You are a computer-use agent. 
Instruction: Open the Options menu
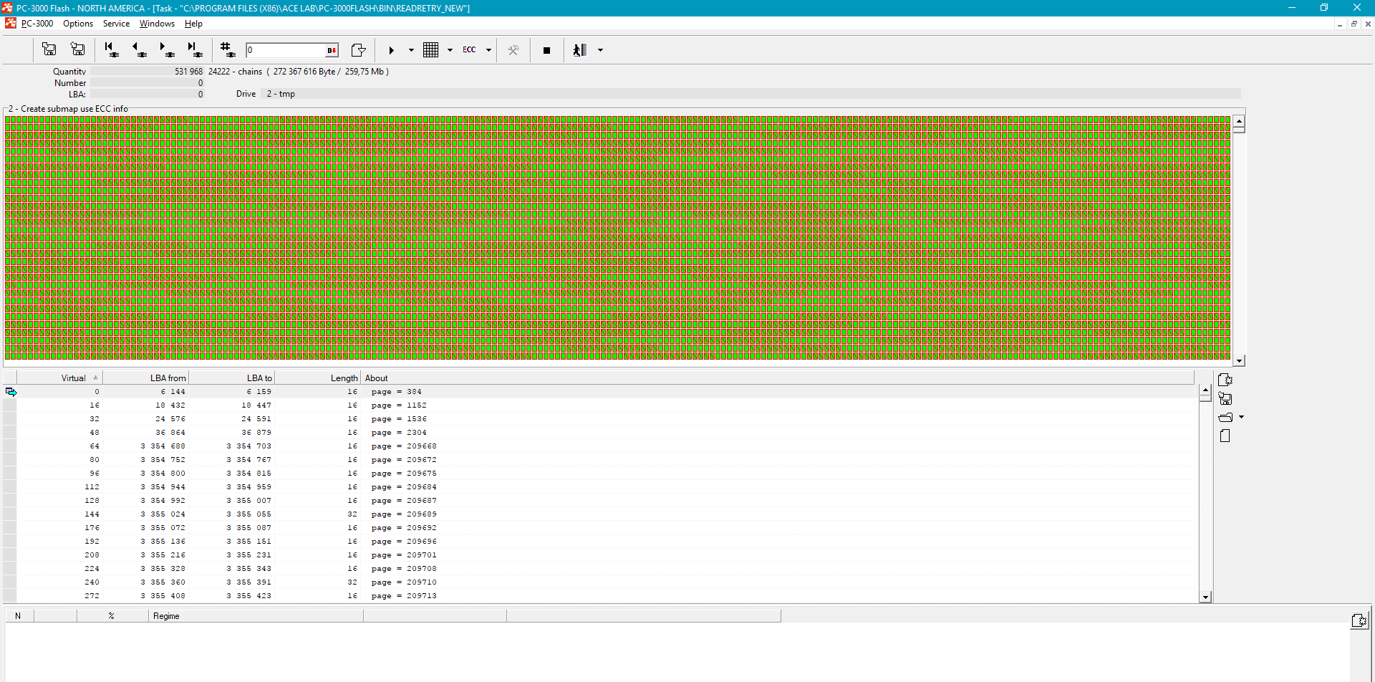(x=78, y=24)
